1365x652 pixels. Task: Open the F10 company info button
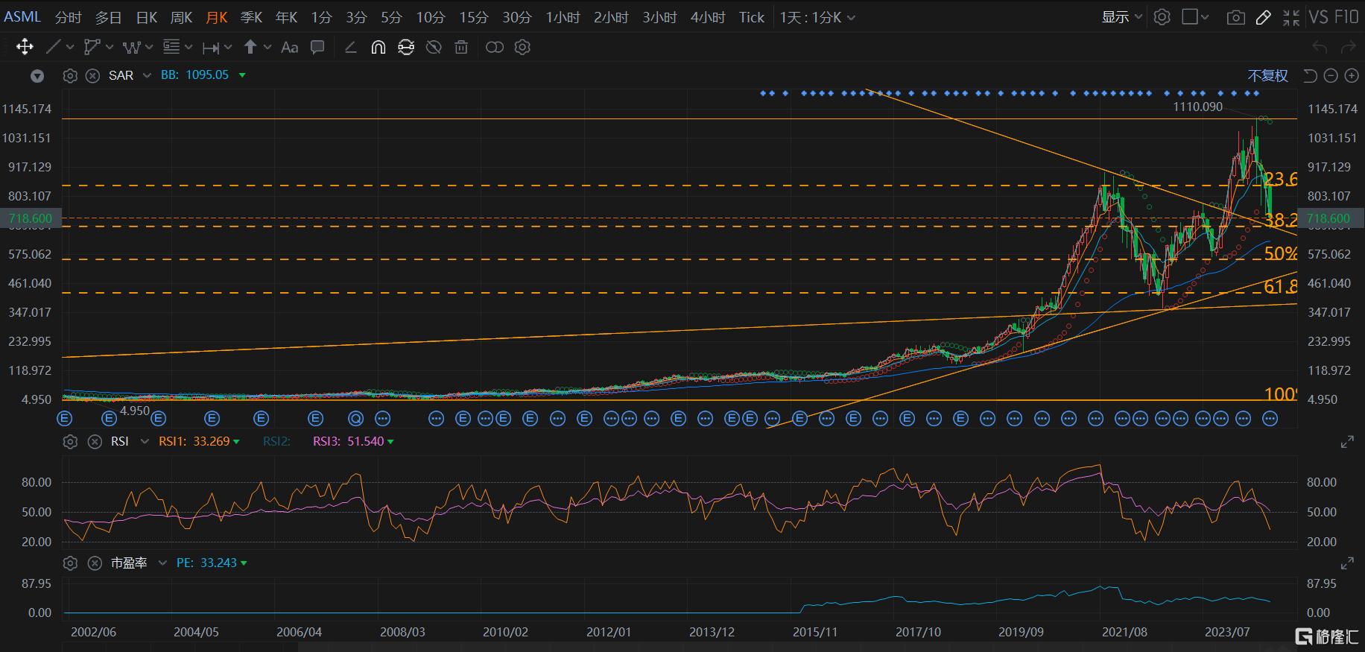coord(1346,16)
